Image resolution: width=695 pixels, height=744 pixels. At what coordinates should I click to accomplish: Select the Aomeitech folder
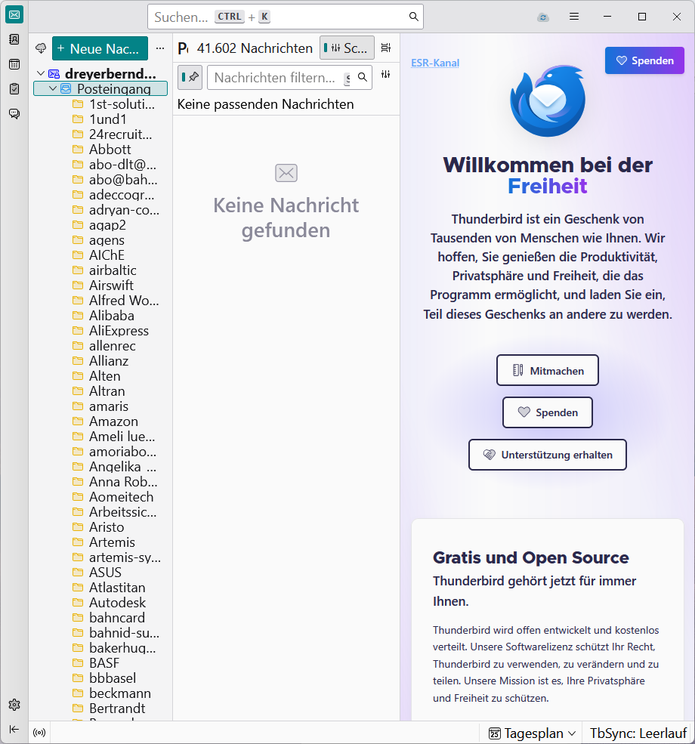(121, 497)
